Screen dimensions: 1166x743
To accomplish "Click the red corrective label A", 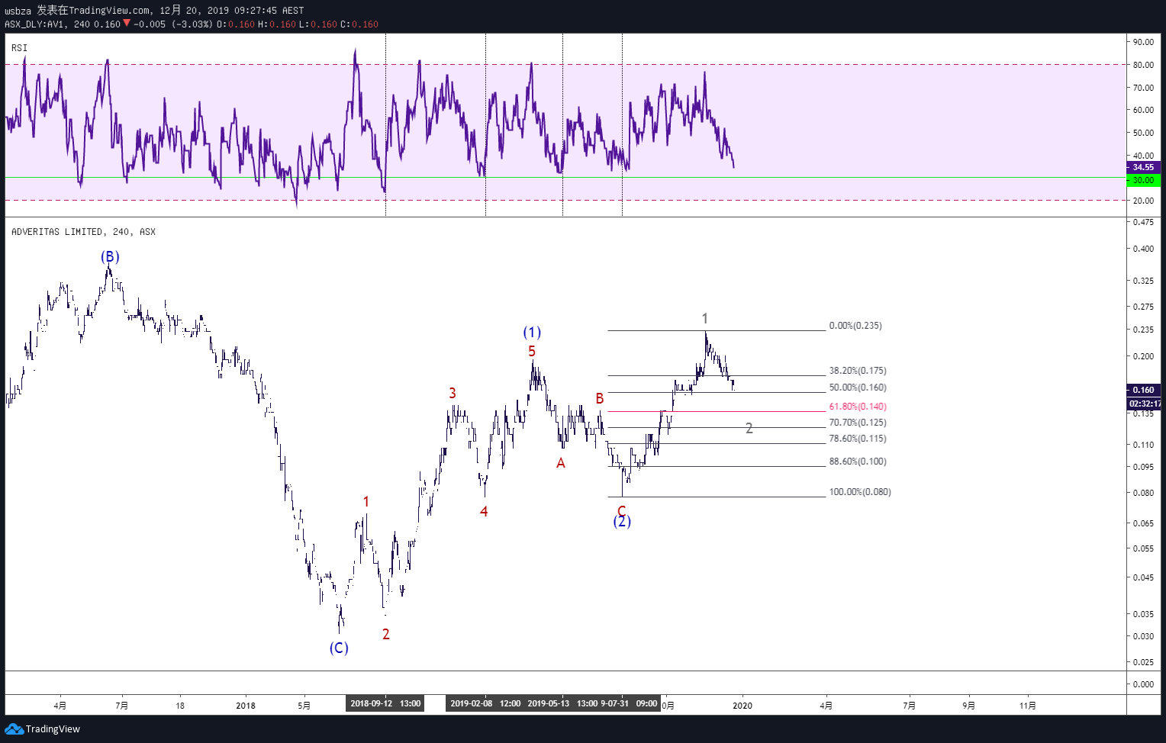I will click(x=561, y=464).
